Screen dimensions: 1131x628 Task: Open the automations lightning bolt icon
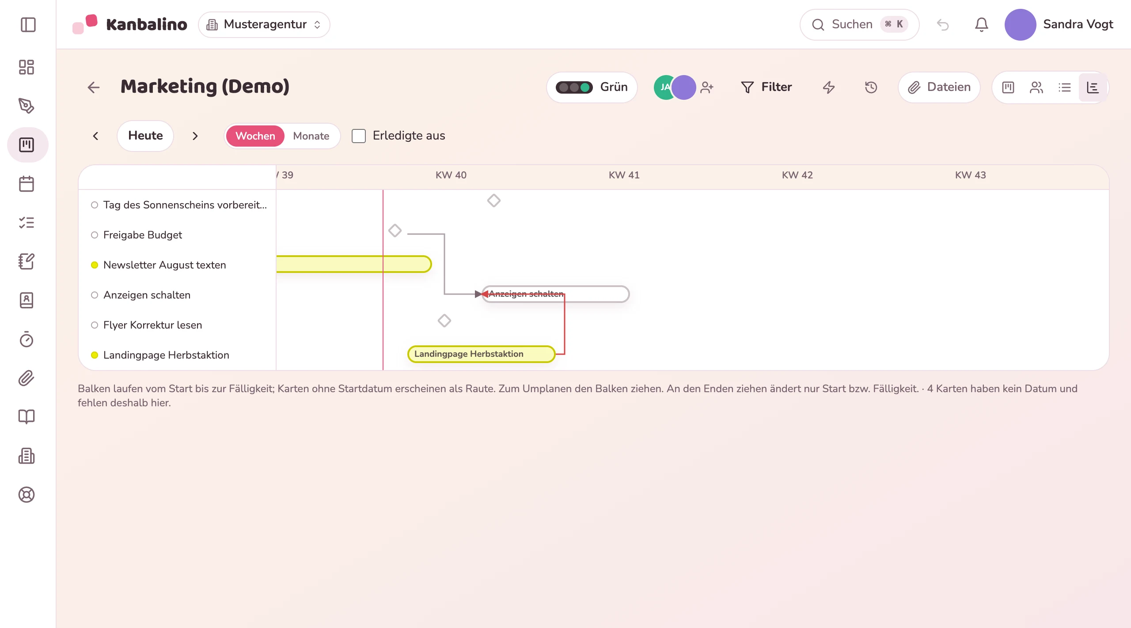tap(829, 87)
